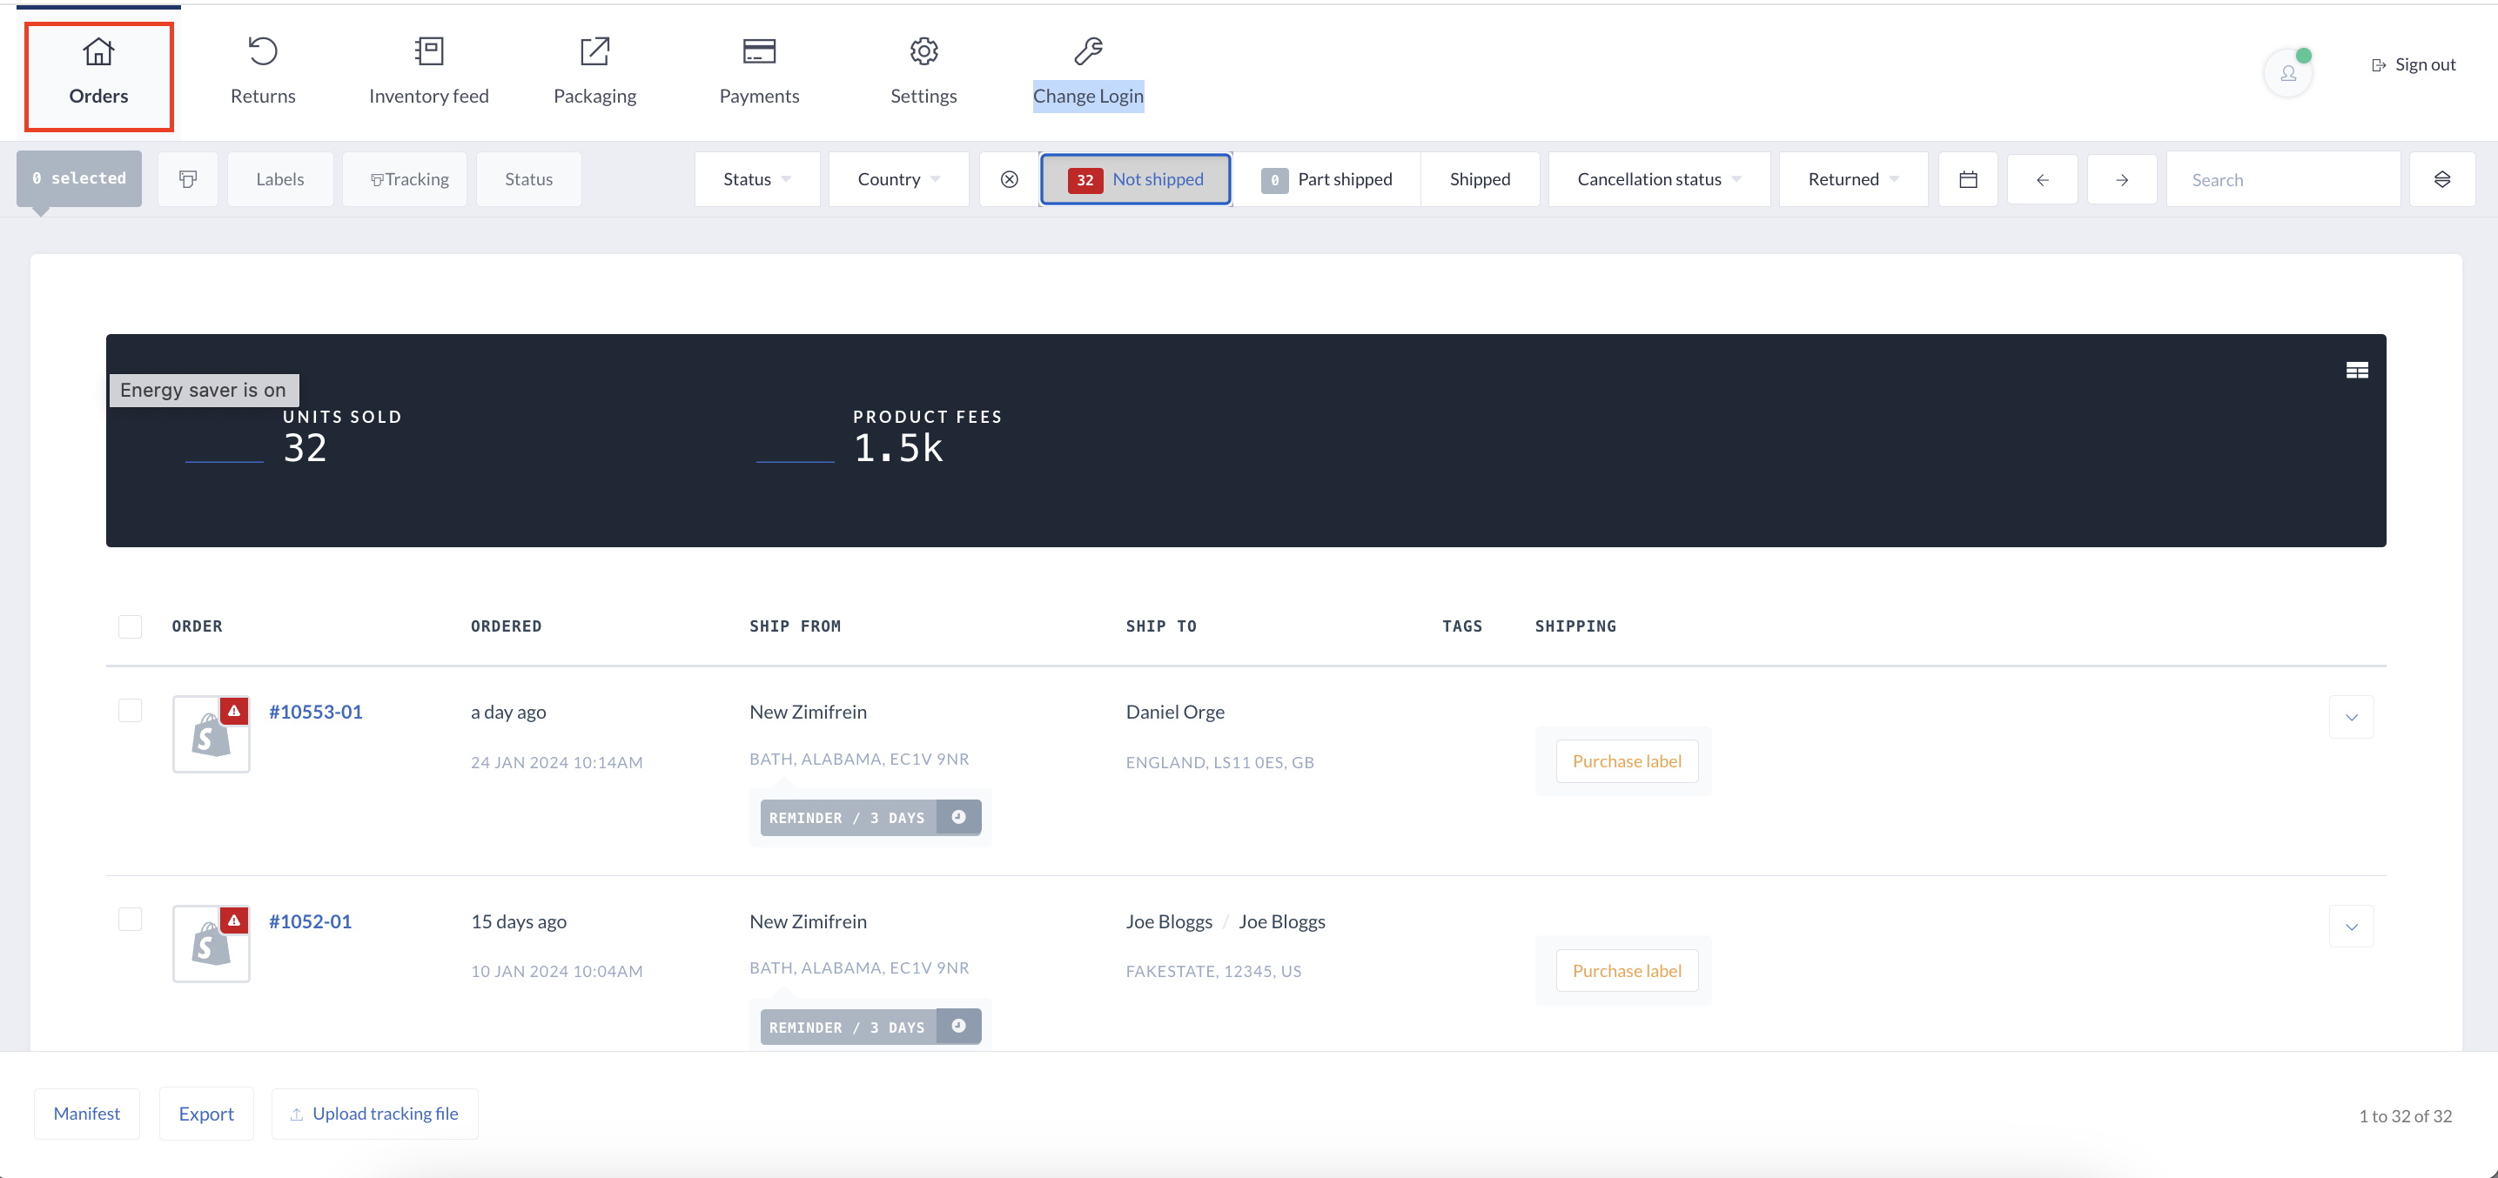Open the Status filter dropdown
The height and width of the screenshot is (1178, 2498).
click(757, 179)
